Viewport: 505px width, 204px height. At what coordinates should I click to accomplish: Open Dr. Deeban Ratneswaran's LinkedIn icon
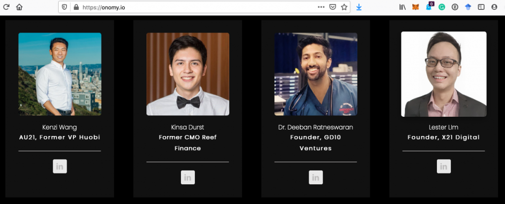[316, 177]
